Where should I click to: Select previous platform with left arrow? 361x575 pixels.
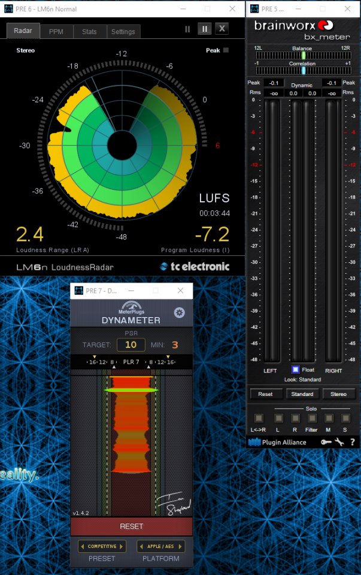[141, 546]
